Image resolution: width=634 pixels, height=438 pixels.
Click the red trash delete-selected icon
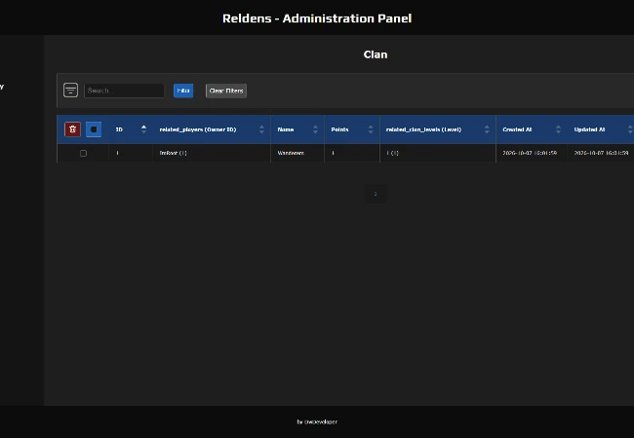click(72, 129)
